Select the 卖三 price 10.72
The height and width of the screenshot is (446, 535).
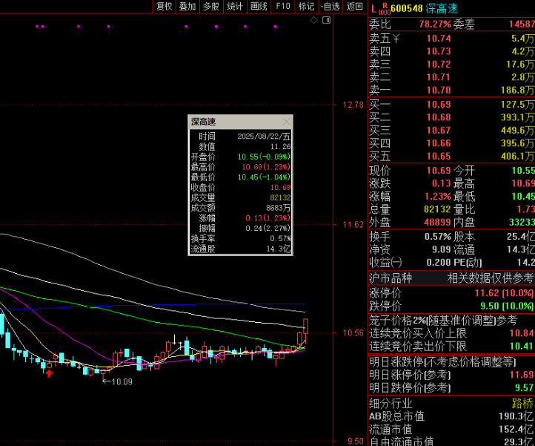pos(439,65)
